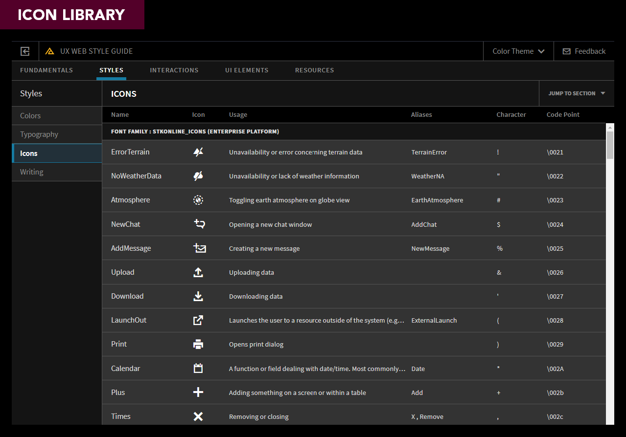Click the TerrainError alias
Viewport: 626px width, 437px height.
(429, 152)
